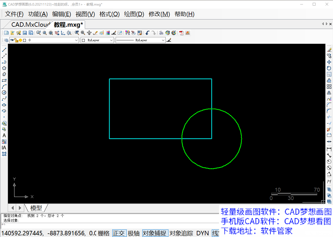Choose the Array tool in right toolbar
Screen dimensions: 333x237
pos(329,87)
